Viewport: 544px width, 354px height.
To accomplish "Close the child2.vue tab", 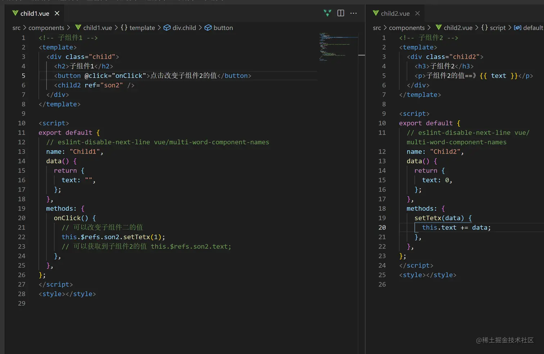I will pos(417,13).
